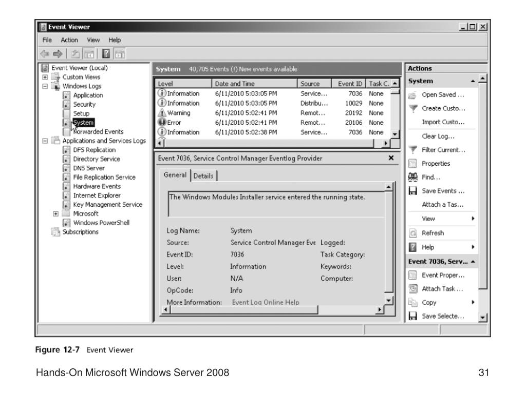The width and height of the screenshot is (526, 394).
Task: Click the Filter Current Log funnel icon
Action: [413, 150]
